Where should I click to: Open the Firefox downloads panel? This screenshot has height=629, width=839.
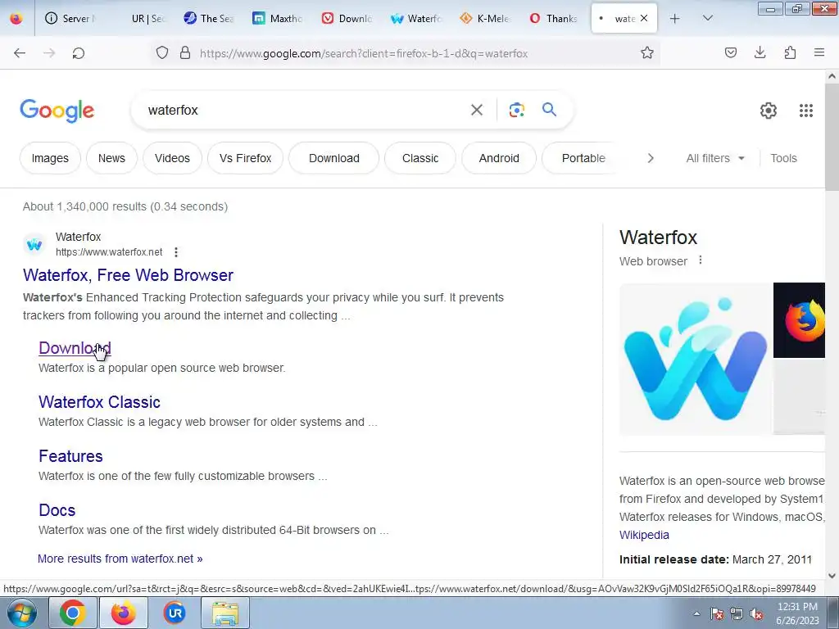click(760, 52)
